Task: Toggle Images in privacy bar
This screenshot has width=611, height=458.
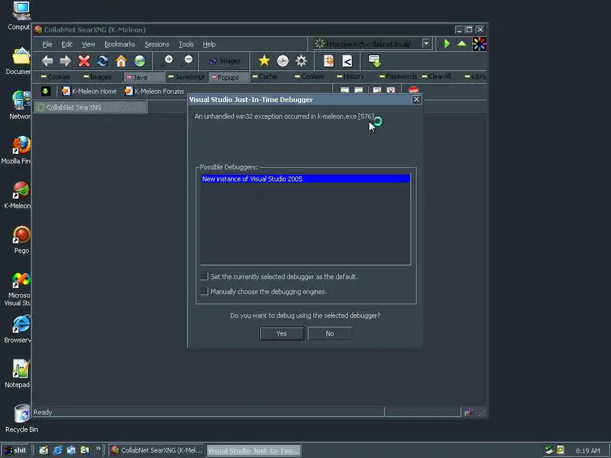Action: tap(97, 77)
